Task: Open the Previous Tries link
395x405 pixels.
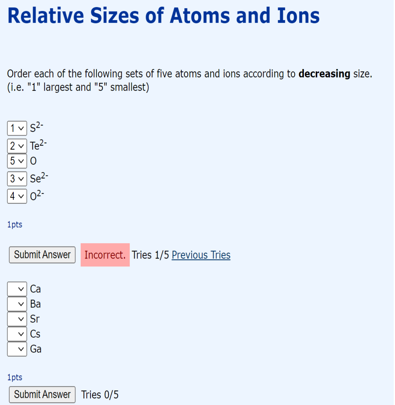Action: pyautogui.click(x=201, y=255)
